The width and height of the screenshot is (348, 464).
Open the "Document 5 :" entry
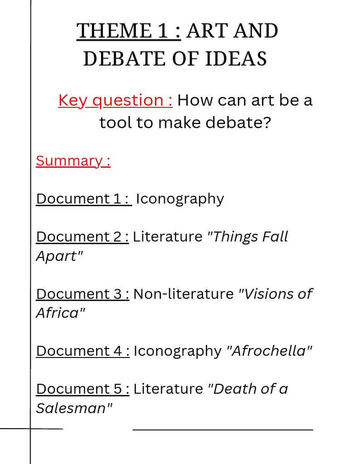coord(82,389)
